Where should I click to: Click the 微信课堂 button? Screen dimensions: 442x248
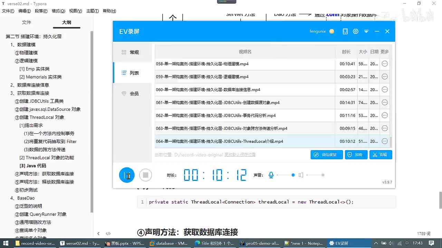[x=327, y=155]
